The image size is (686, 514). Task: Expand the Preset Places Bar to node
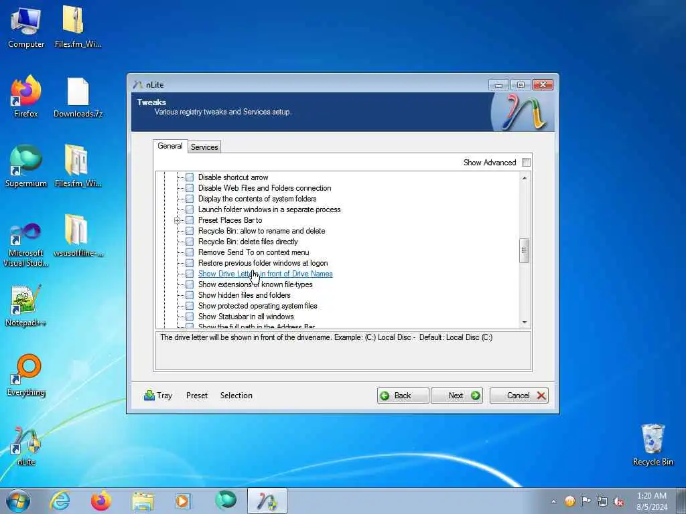tap(177, 220)
